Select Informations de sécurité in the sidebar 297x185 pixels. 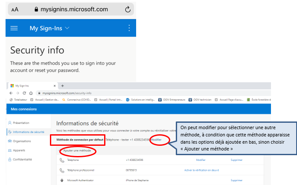click(x=29, y=132)
